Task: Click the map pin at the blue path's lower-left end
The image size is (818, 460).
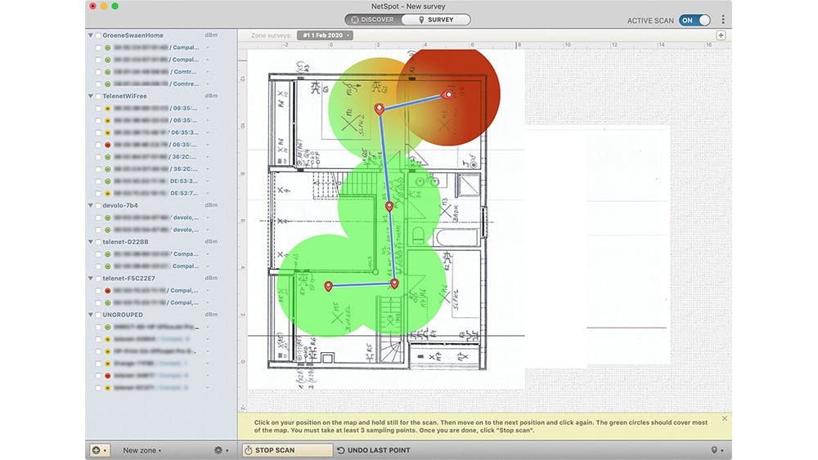Action: [328, 286]
